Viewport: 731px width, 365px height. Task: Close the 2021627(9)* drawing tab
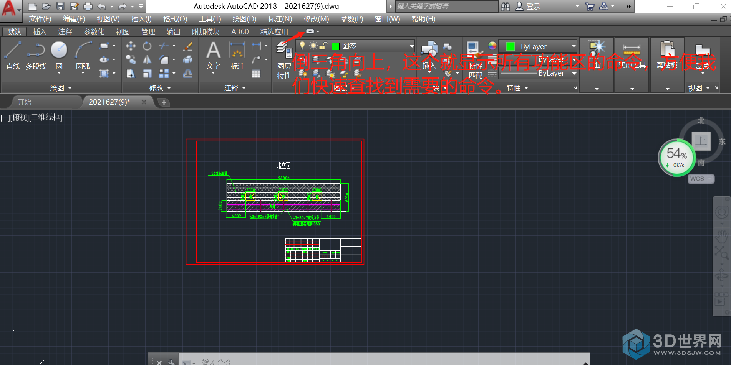[144, 102]
